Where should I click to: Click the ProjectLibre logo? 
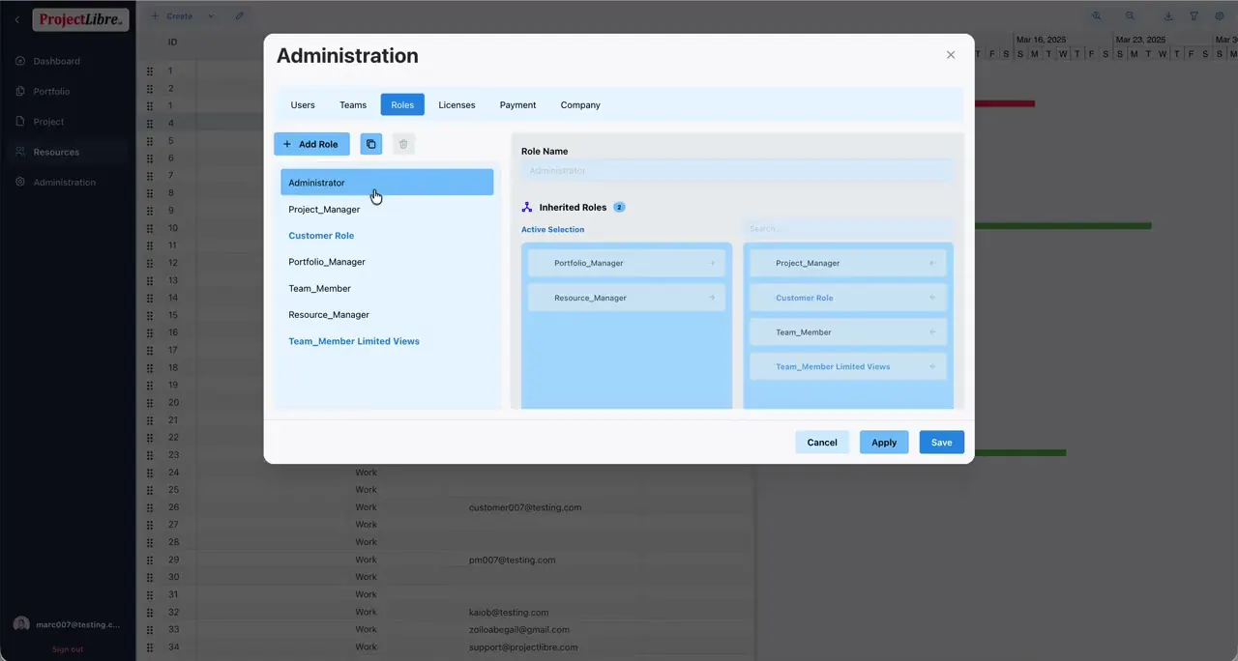click(x=81, y=19)
